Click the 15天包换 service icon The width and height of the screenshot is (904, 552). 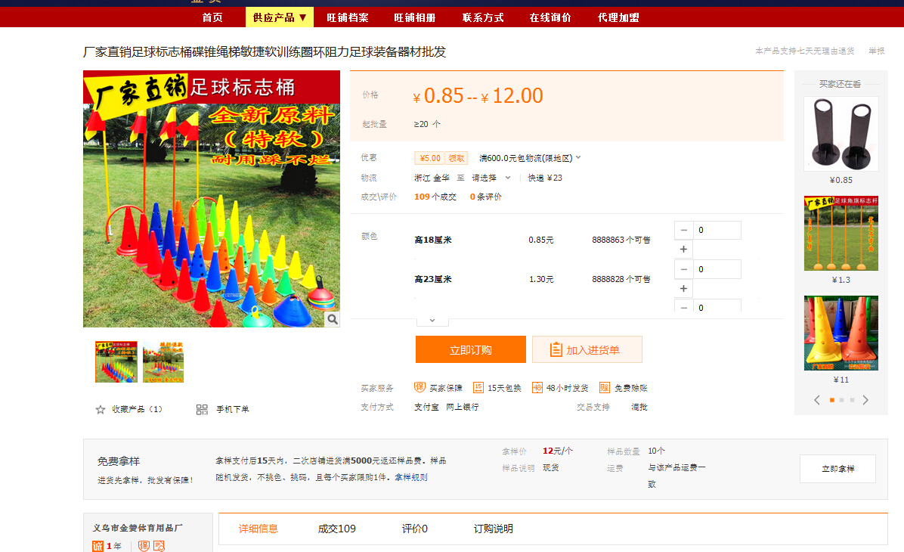478,387
